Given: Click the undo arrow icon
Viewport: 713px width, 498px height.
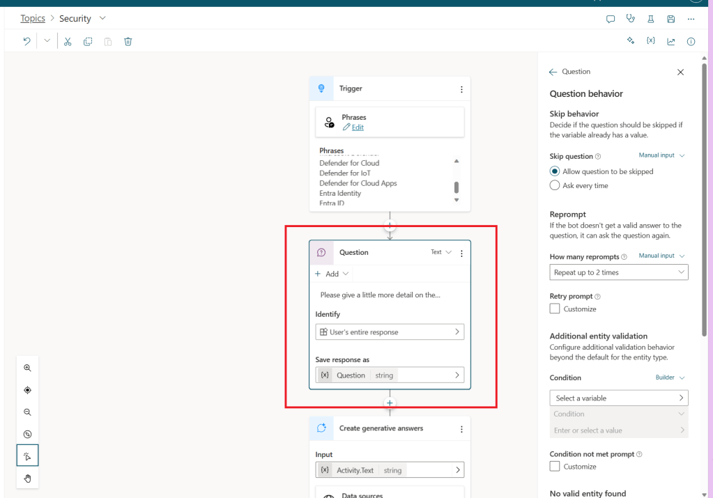Looking at the screenshot, I should [x=26, y=42].
